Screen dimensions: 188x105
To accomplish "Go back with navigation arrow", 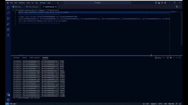I will 58,3.
